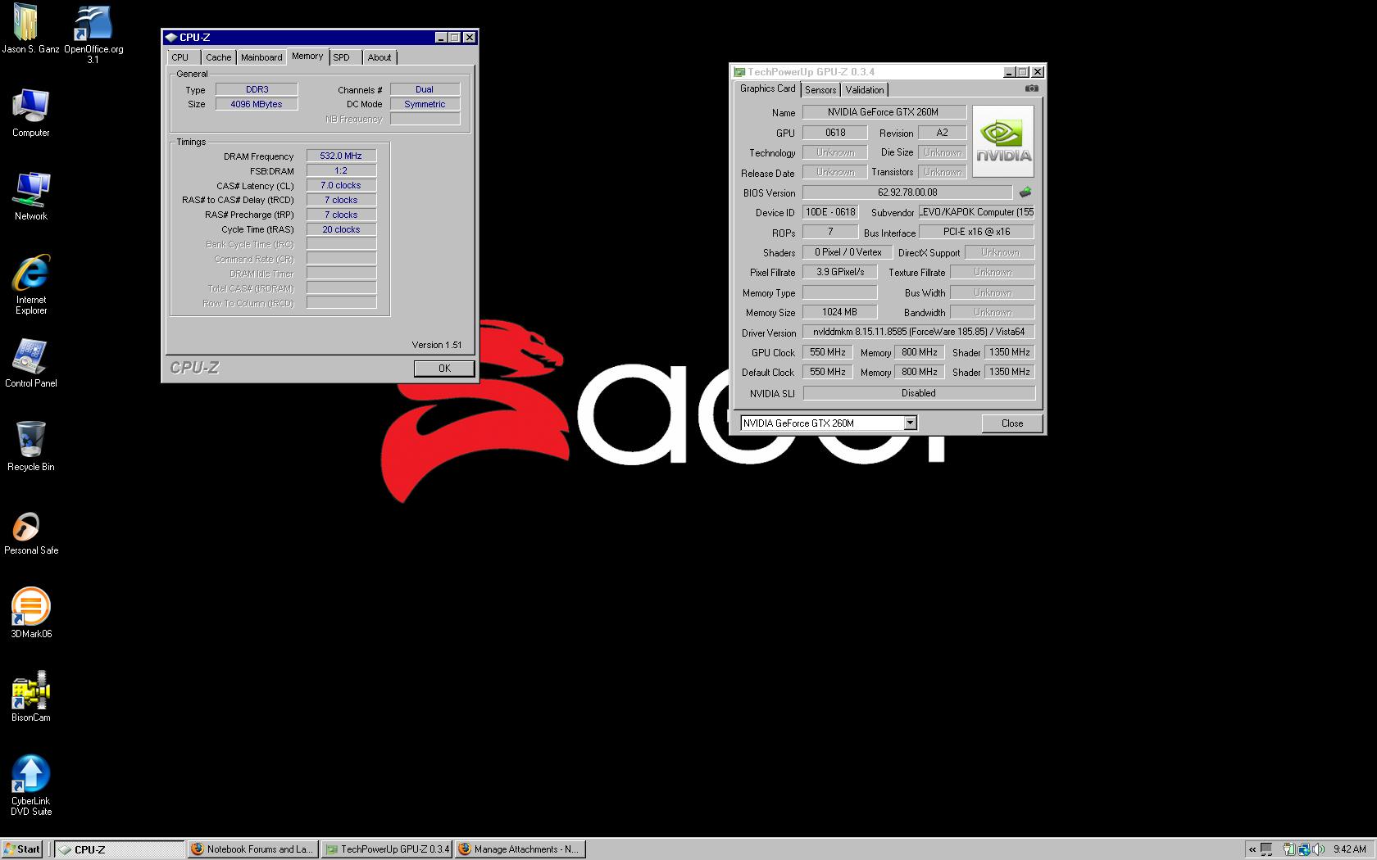Click the Channels value Dual
1377x860 pixels.
tap(425, 89)
